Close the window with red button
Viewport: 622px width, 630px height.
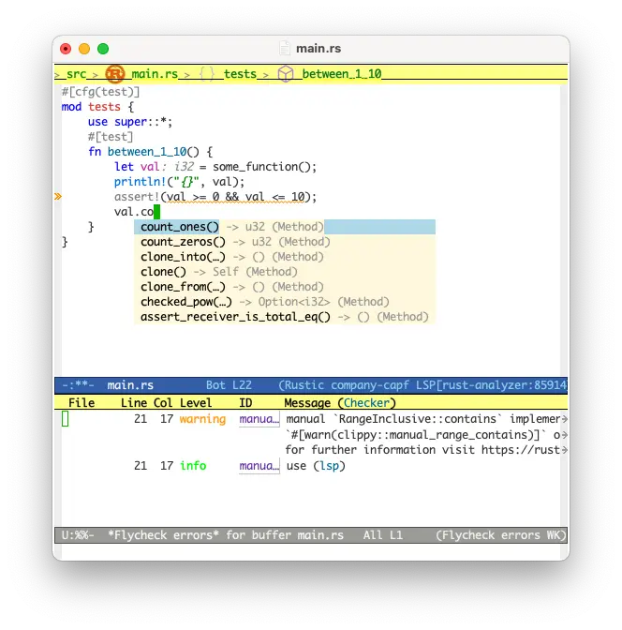[x=66, y=49]
